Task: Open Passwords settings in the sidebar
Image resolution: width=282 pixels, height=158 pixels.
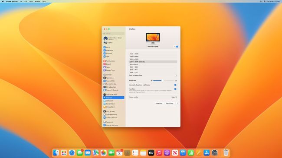Action: 114,122
